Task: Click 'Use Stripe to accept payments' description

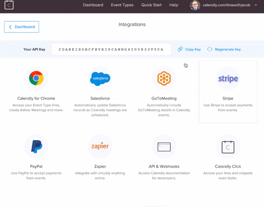Action: [x=228, y=108]
